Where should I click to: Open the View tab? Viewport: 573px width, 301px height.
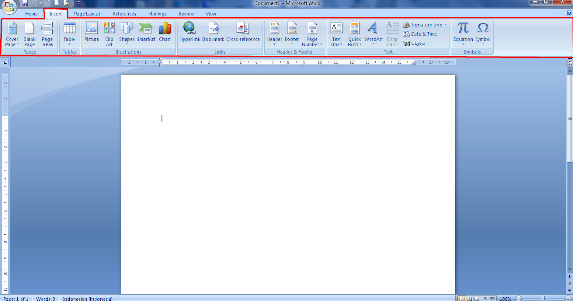211,14
